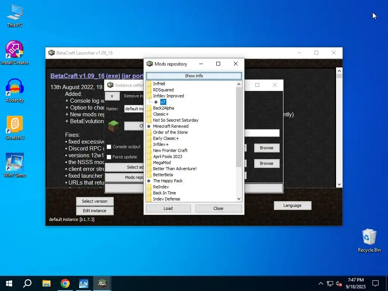Open the This PC desktop icon
The image size is (388, 291).
pyautogui.click(x=15, y=16)
